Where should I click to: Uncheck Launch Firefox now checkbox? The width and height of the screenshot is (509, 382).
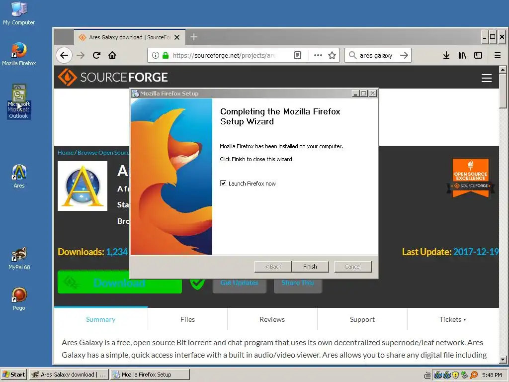point(223,183)
